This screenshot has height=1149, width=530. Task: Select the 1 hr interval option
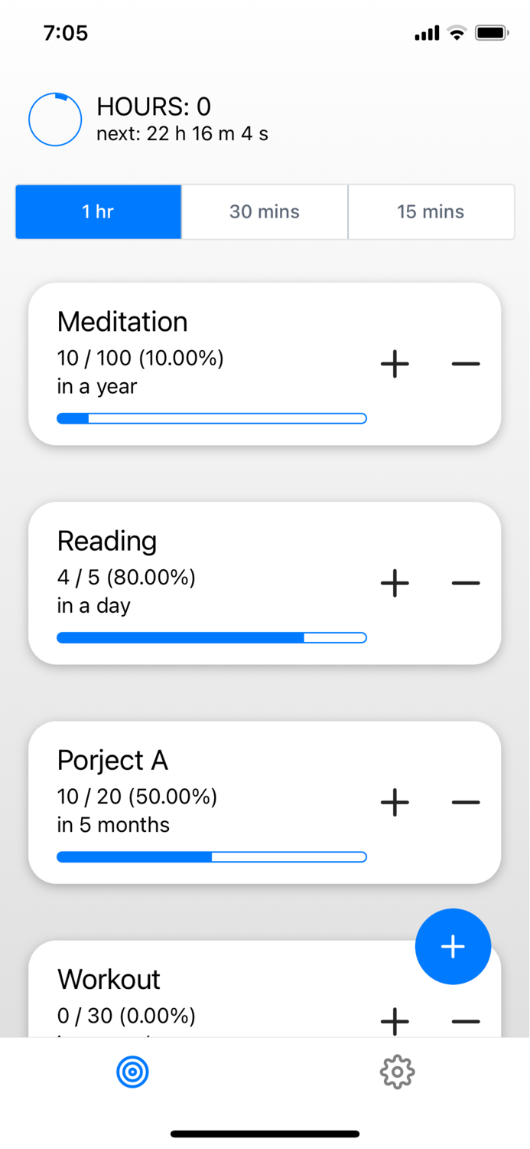click(x=98, y=211)
